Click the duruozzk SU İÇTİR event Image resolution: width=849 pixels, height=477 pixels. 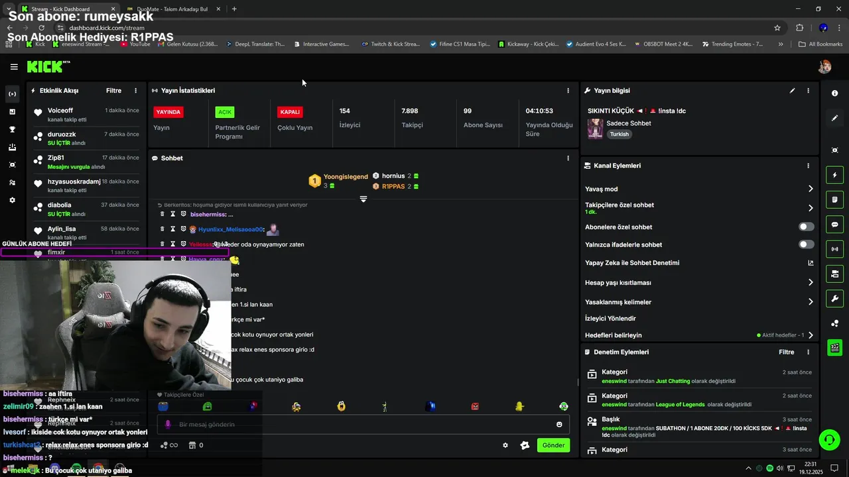click(x=88, y=138)
